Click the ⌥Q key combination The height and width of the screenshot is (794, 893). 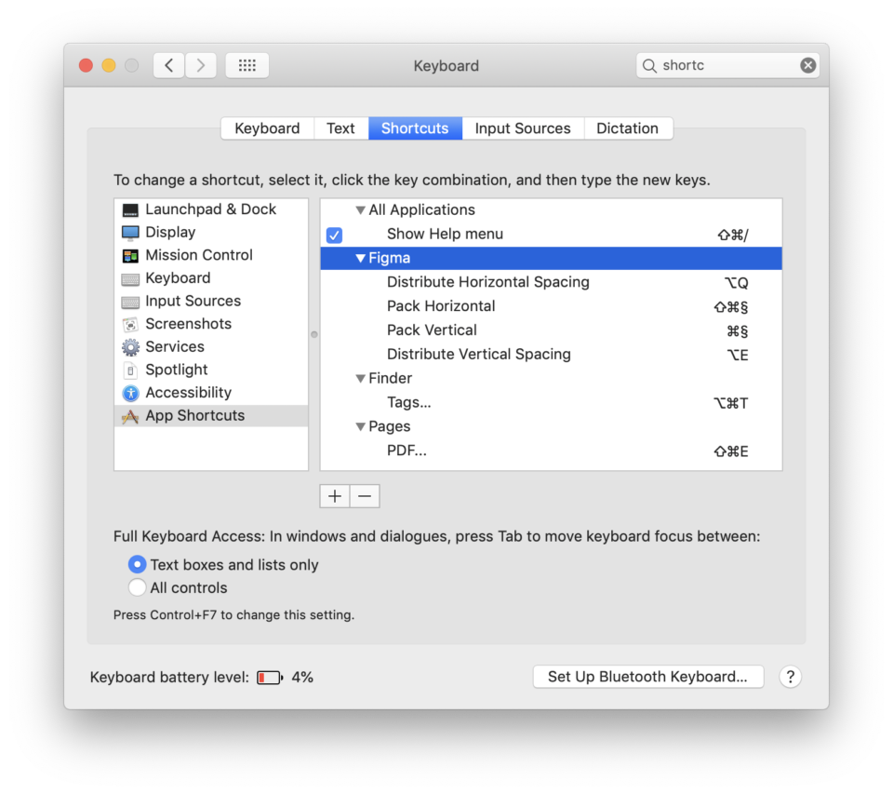(736, 283)
